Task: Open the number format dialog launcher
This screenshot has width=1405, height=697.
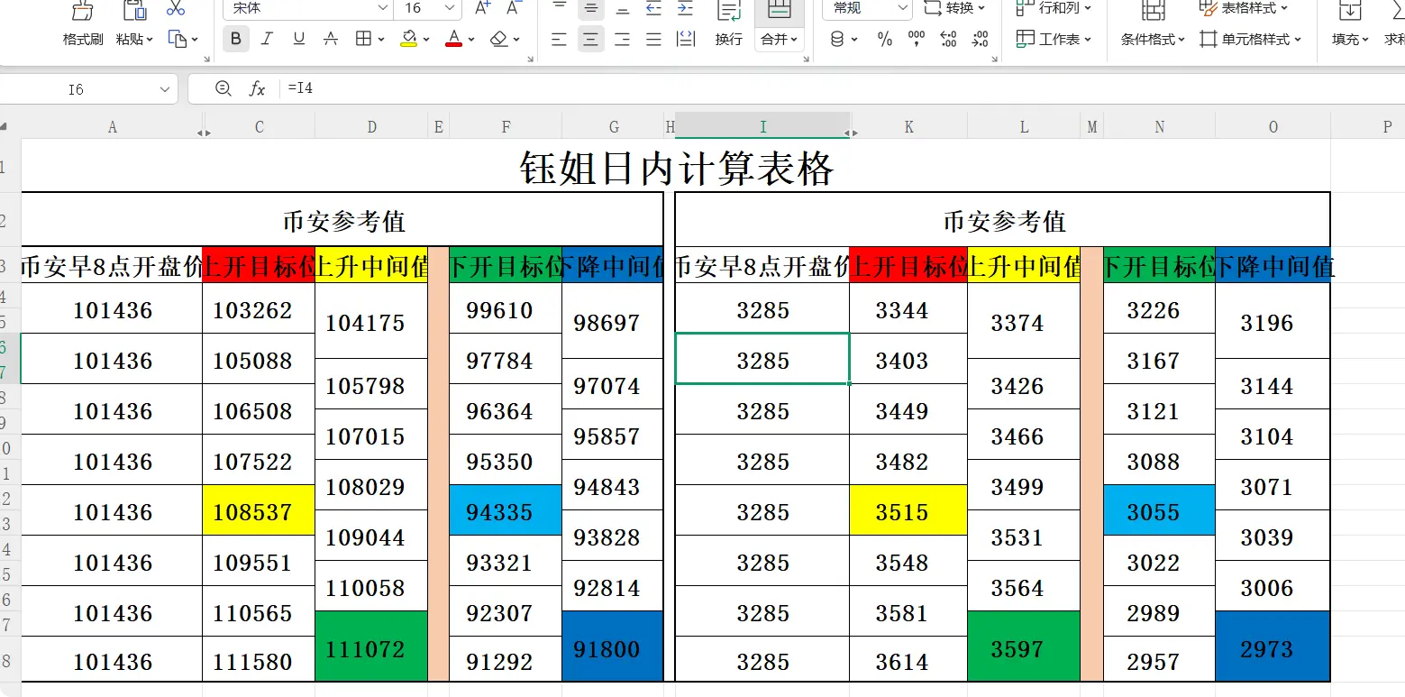Action: coord(994,59)
